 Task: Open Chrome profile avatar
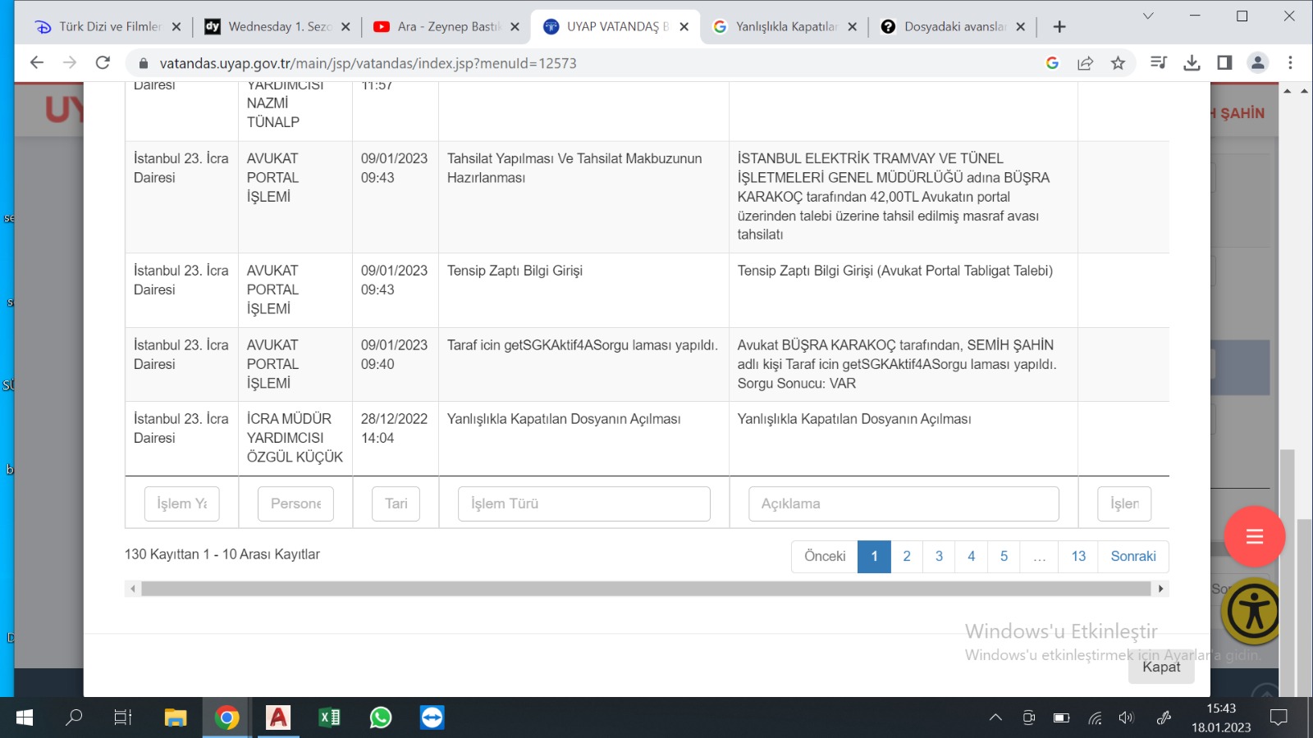point(1257,63)
